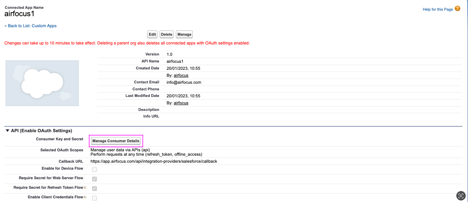Open the Manage button

pyautogui.click(x=184, y=34)
